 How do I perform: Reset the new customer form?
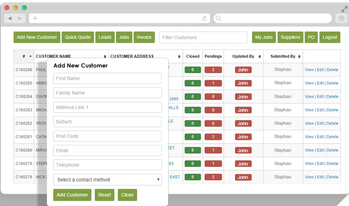pos(105,195)
